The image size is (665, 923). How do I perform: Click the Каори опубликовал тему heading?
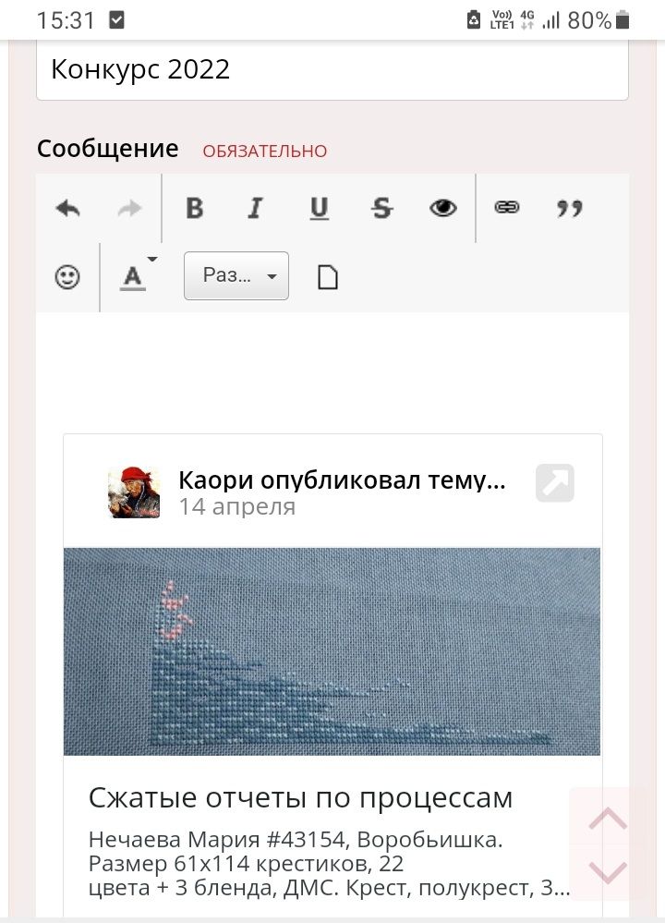[342, 480]
